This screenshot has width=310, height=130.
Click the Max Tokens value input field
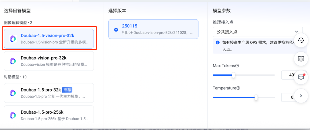pyautogui.click(x=294, y=75)
